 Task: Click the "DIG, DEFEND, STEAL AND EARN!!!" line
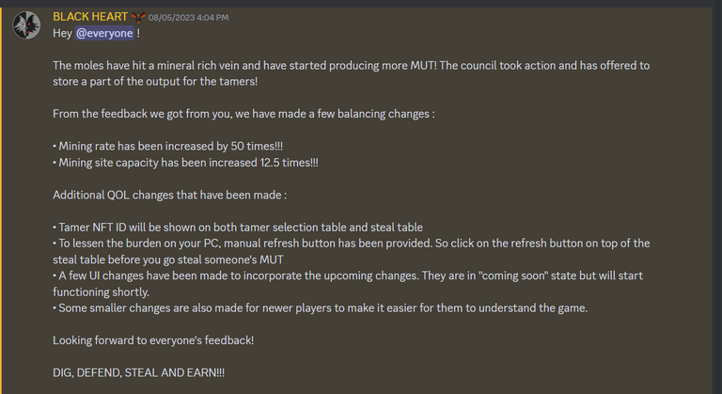[138, 372]
